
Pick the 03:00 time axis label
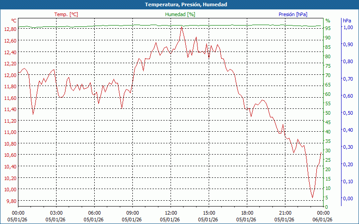56,213
